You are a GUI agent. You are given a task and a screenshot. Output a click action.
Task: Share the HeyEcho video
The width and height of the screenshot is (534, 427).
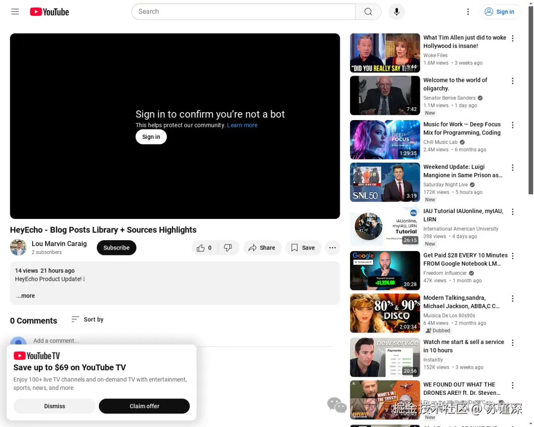[x=262, y=248]
